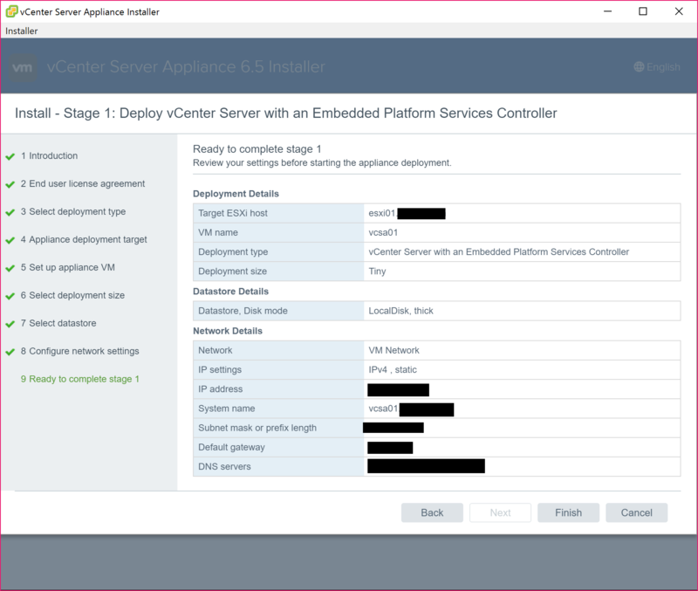
Task: Open the English language selector
Action: coord(657,67)
